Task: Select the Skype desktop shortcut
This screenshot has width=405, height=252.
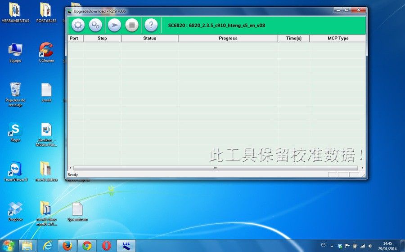Action: [15, 132]
